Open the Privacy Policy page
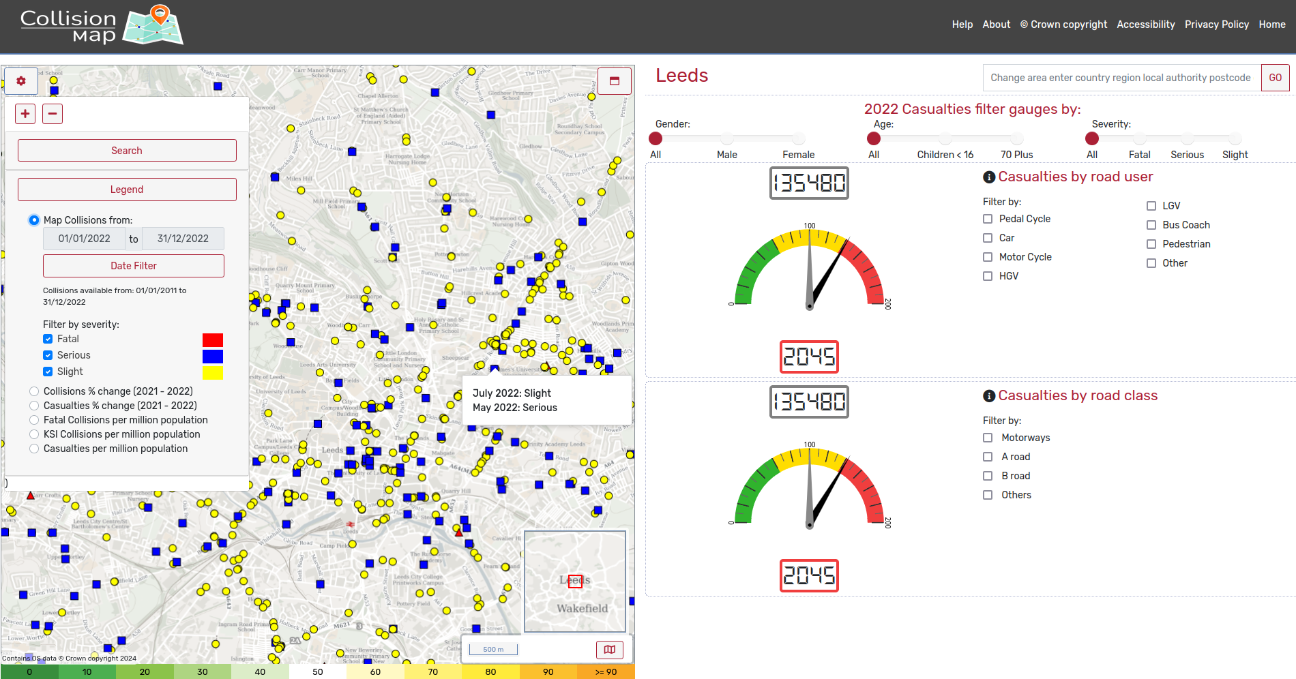Screen dimensions: 1296x679 (x=1217, y=25)
